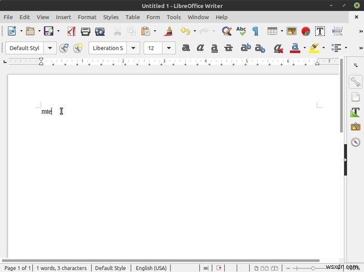Open the Open-file recent documents arrow
Screen dimensions: 364x272
tap(40, 31)
